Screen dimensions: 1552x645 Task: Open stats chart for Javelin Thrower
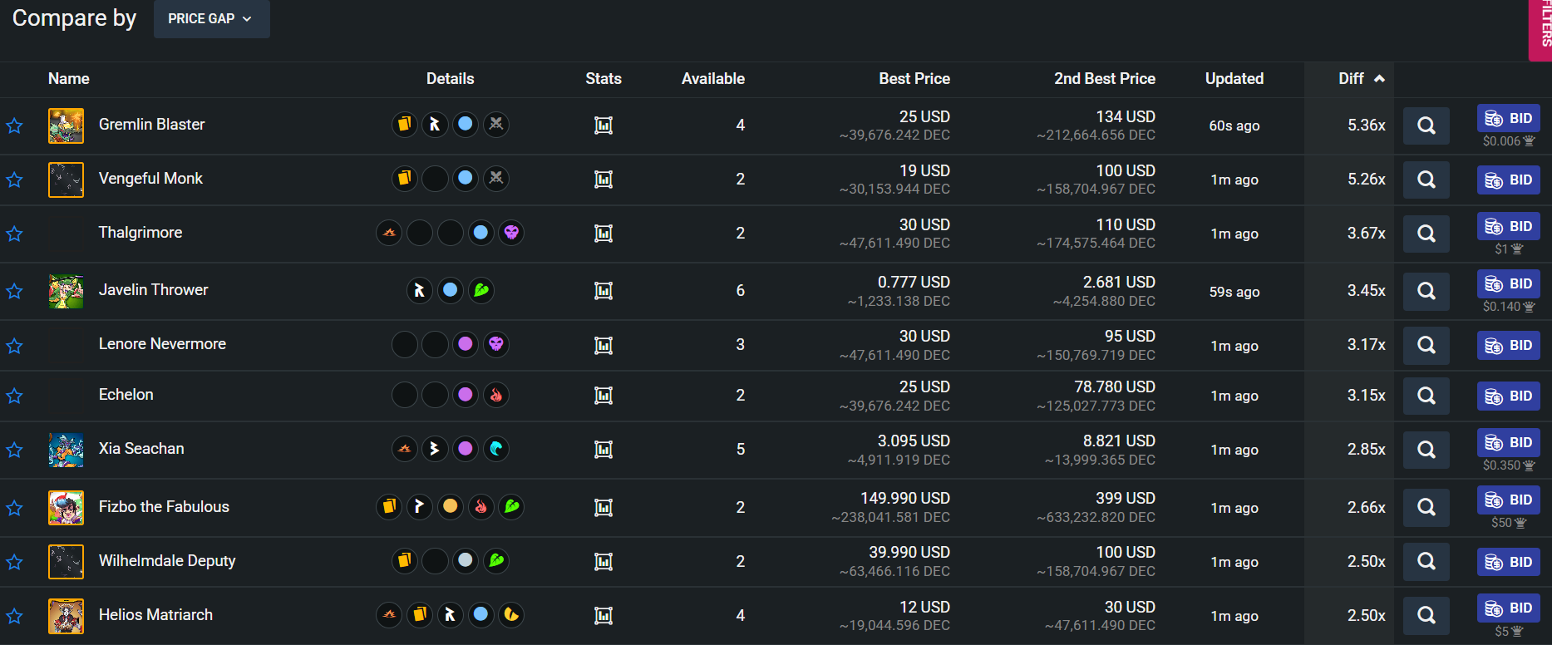coord(604,291)
